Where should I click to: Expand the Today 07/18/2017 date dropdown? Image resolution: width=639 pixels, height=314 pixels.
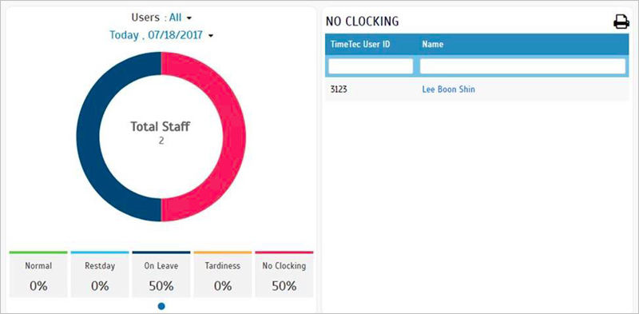(161, 35)
